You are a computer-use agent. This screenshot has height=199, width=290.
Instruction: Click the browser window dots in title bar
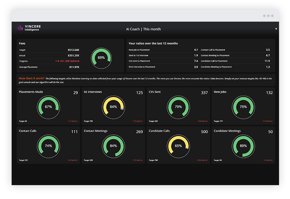pyautogui.click(x=268, y=15)
